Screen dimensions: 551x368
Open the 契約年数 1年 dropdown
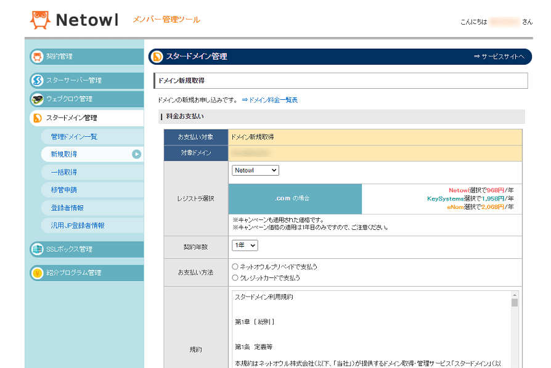(245, 245)
